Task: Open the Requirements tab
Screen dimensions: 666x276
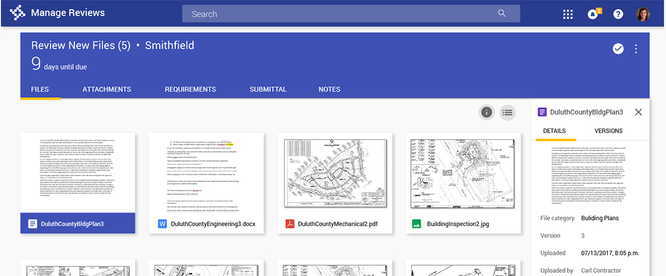Action: pos(190,89)
